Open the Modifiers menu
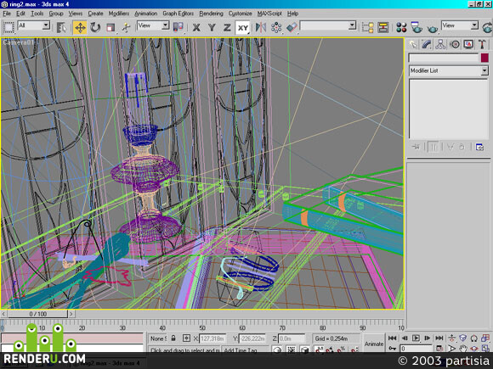This screenshot has height=369, width=493. tap(119, 14)
